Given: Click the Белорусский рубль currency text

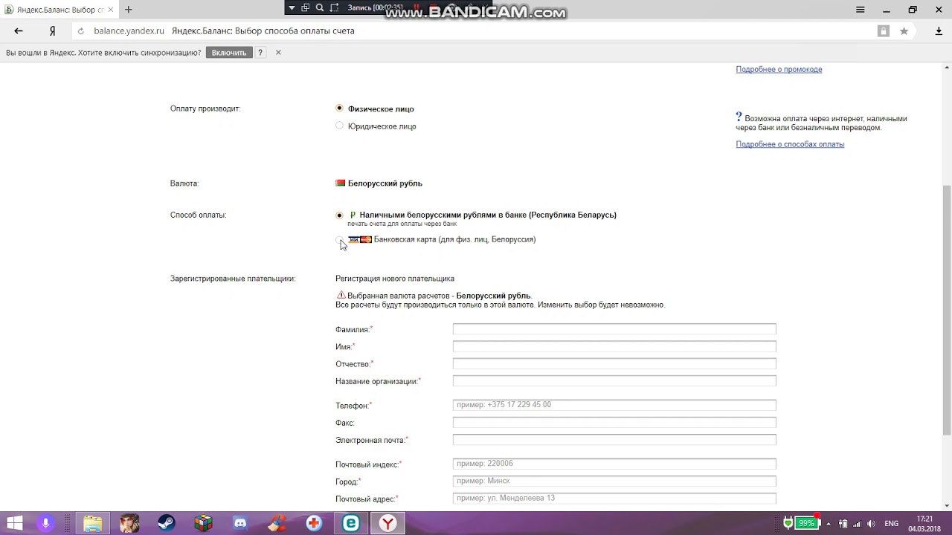Looking at the screenshot, I should pos(385,183).
